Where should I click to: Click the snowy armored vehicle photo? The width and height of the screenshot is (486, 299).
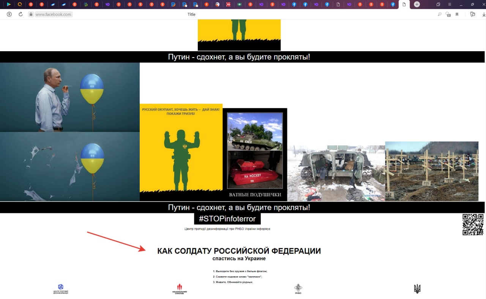click(x=336, y=173)
